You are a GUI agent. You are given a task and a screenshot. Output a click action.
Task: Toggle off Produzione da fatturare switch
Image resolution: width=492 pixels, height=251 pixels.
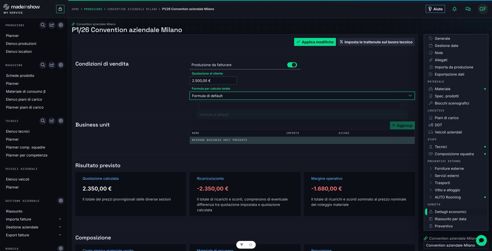pyautogui.click(x=292, y=65)
